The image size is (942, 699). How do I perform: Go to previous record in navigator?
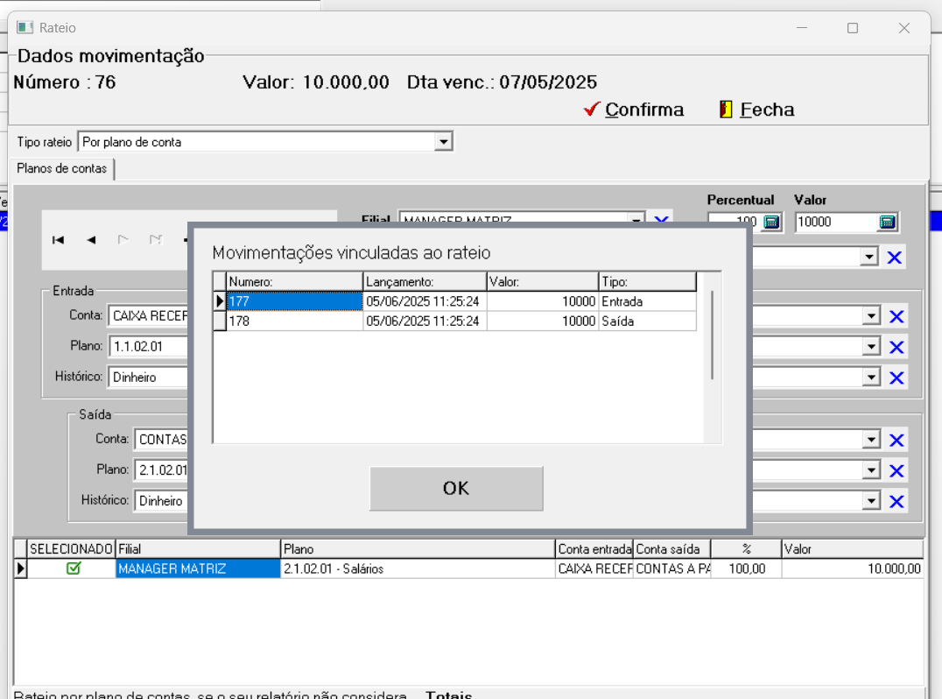[x=91, y=240]
